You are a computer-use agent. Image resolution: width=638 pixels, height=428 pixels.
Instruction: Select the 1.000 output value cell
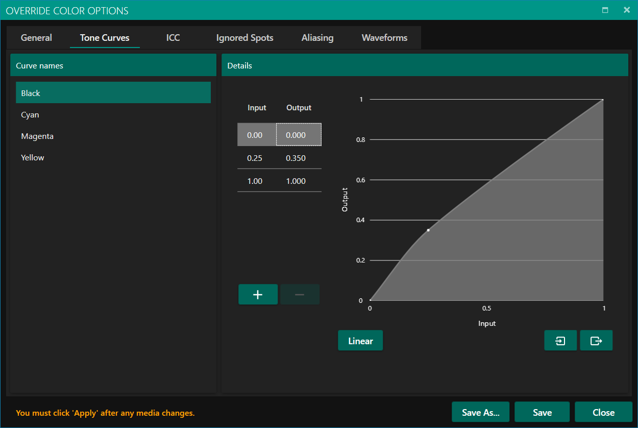pyautogui.click(x=296, y=181)
